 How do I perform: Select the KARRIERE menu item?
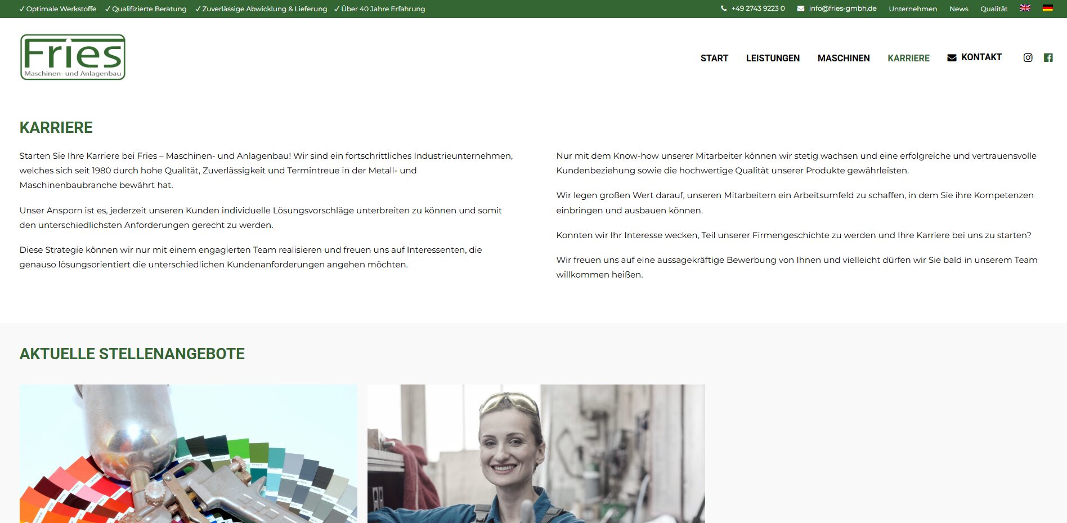908,58
